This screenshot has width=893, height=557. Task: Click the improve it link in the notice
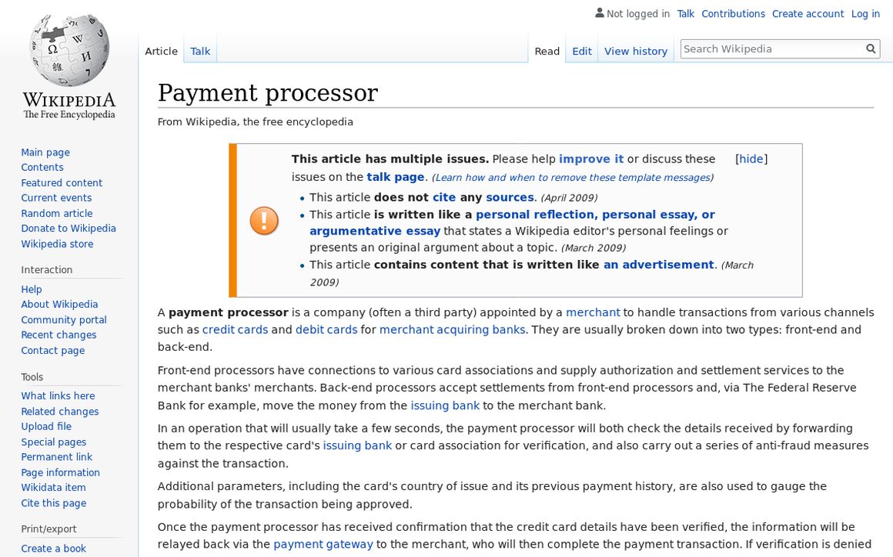click(591, 159)
